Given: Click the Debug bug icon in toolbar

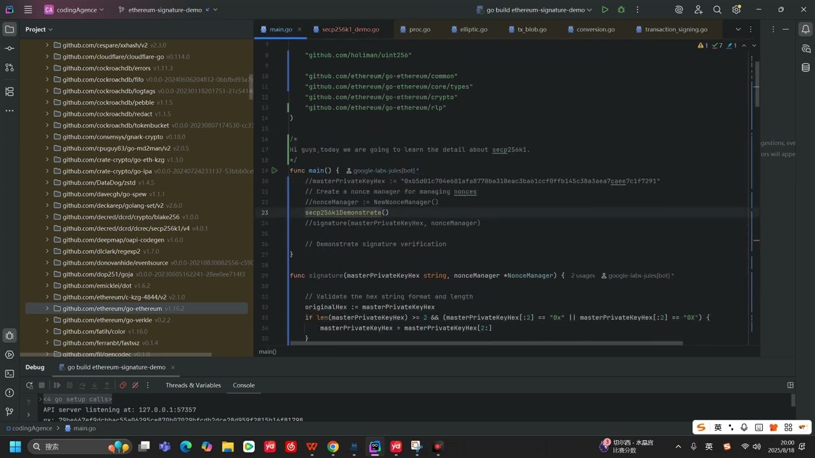Looking at the screenshot, I should tap(621, 10).
